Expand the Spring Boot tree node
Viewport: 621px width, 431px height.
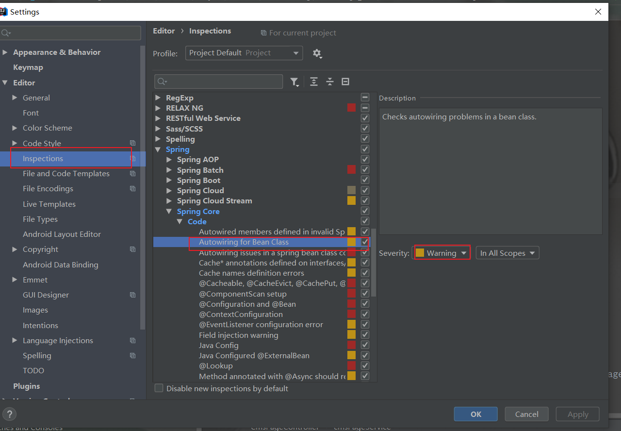(x=169, y=180)
